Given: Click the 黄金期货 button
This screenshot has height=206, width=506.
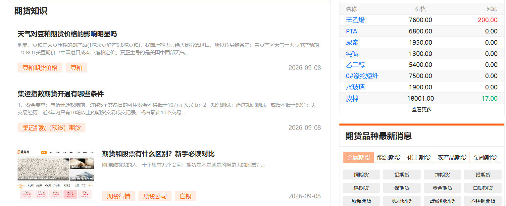Looking at the screenshot, I should coord(442,188).
